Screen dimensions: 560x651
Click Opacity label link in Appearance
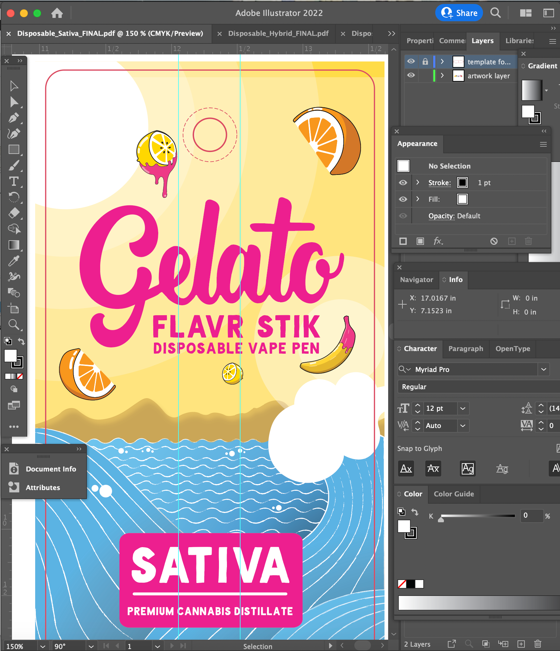click(441, 216)
